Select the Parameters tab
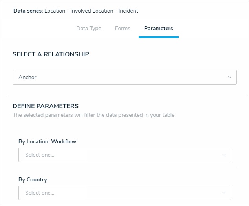Screen dimensions: 249x206 point(158,29)
